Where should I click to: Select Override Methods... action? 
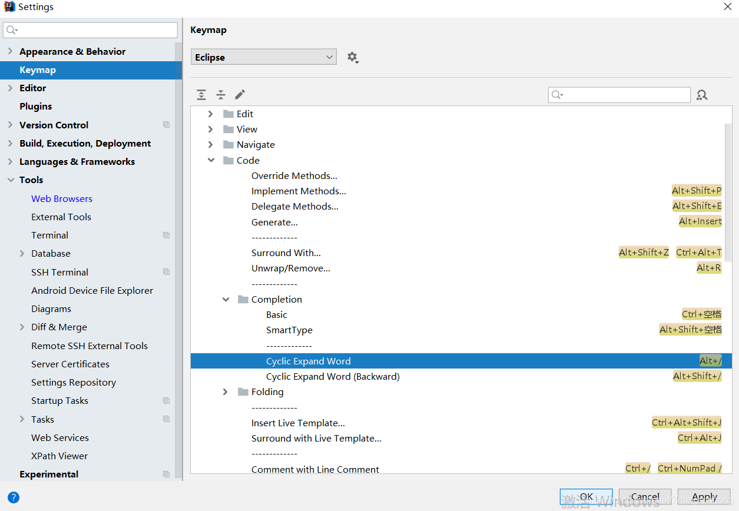(294, 175)
